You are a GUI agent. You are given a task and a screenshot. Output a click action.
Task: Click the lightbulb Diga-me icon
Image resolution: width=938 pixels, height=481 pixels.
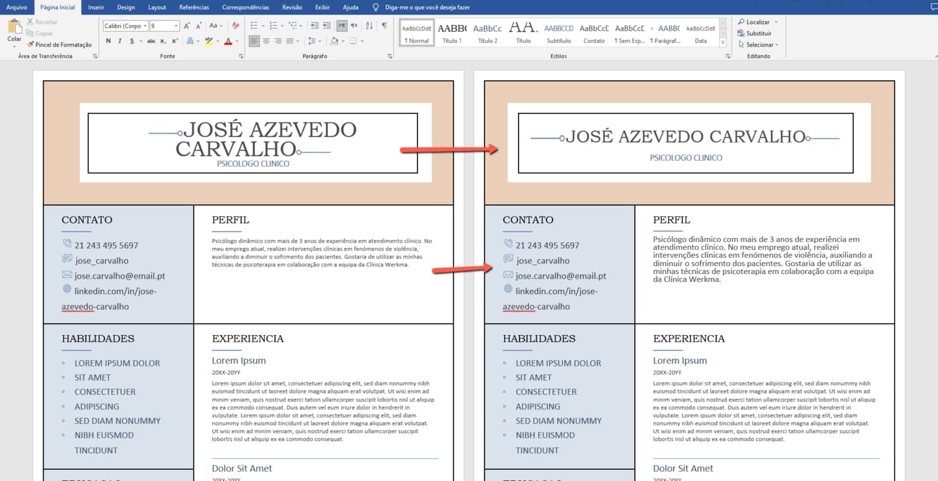[x=375, y=7]
